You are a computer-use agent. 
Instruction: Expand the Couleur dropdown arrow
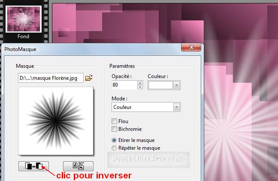coord(176,85)
